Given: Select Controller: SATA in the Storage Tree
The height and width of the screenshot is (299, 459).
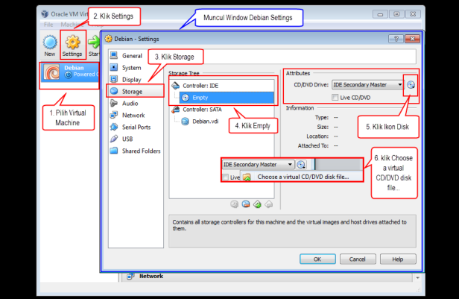Looking at the screenshot, I should [x=202, y=110].
